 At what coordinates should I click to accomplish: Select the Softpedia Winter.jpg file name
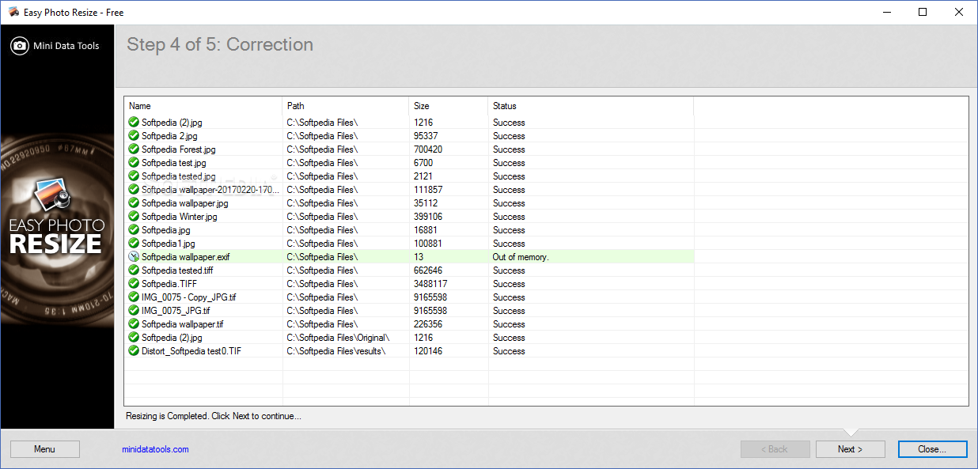tap(179, 217)
